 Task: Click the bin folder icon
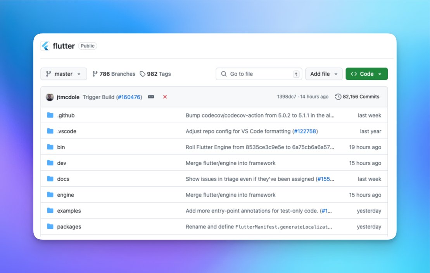50,147
